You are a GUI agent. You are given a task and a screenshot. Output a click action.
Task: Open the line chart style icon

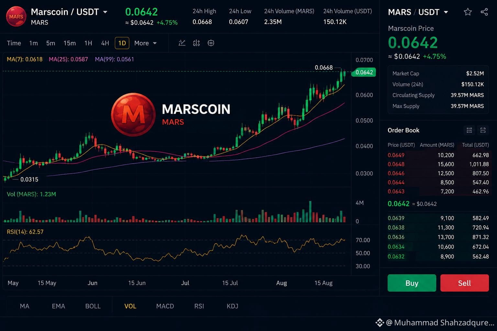point(182,43)
